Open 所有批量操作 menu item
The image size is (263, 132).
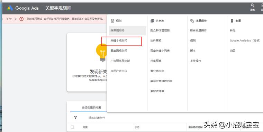click(x=198, y=30)
